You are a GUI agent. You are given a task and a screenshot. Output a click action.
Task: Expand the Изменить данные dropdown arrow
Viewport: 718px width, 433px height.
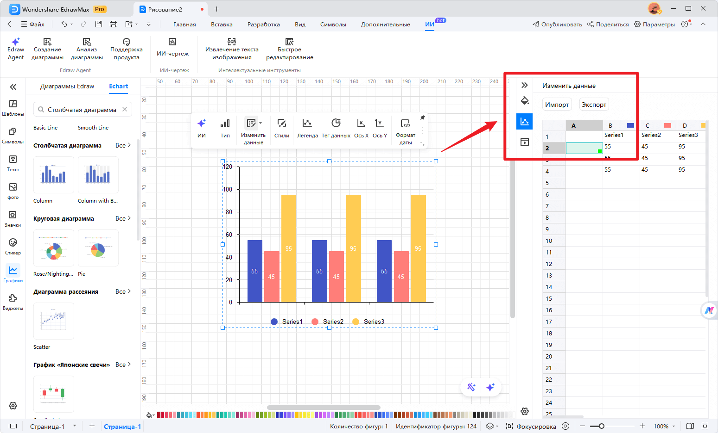(260, 123)
